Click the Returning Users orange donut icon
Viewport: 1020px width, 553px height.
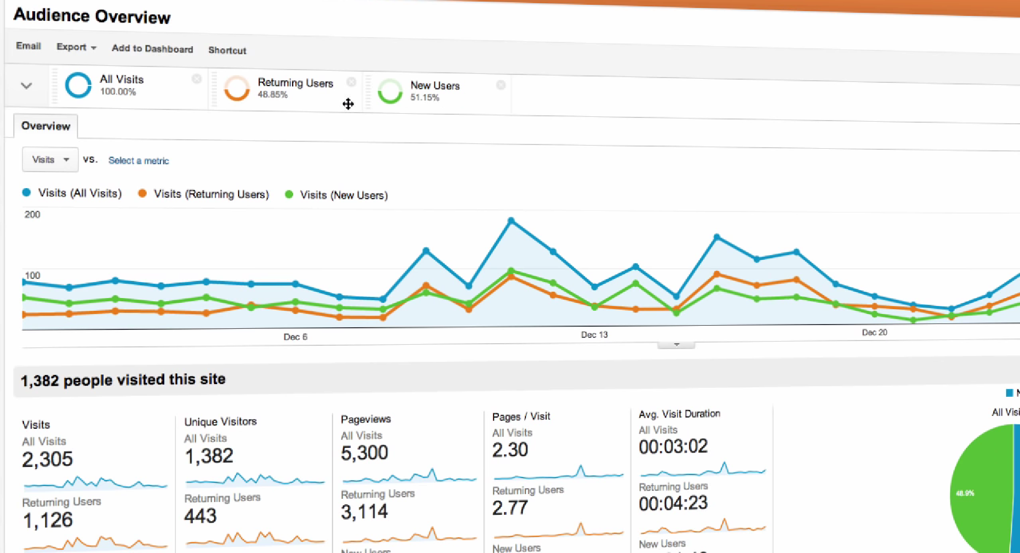pos(237,88)
